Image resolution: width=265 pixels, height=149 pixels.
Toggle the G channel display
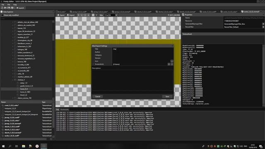click(82, 15)
